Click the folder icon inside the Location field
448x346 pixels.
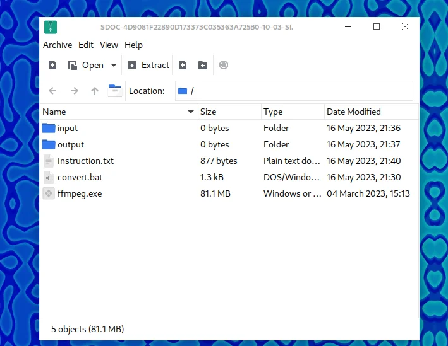point(183,91)
